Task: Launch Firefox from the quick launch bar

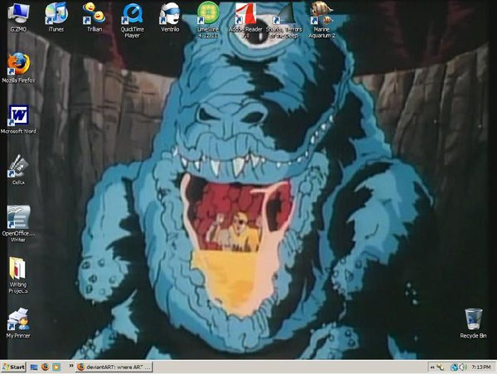Action: [x=46, y=367]
